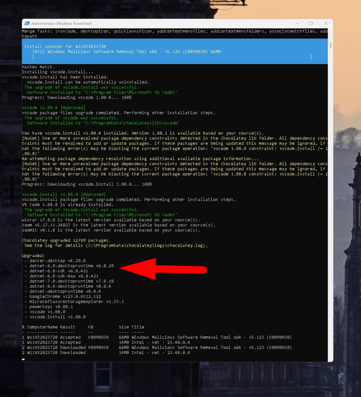Click 'Progress: Downloading vscode.install 1.88.0... 100%' line
Image resolution: width=361 pixels, height=397 pixels.
pyautogui.click(x=87, y=184)
